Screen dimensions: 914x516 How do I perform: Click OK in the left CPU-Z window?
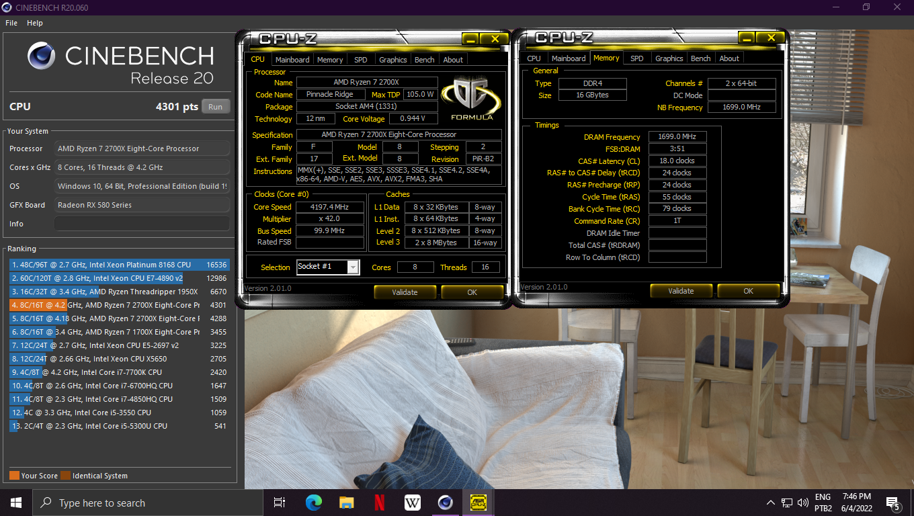(x=472, y=292)
